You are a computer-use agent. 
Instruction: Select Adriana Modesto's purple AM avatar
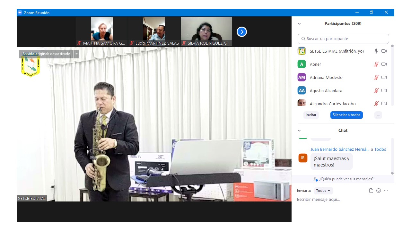(x=302, y=77)
